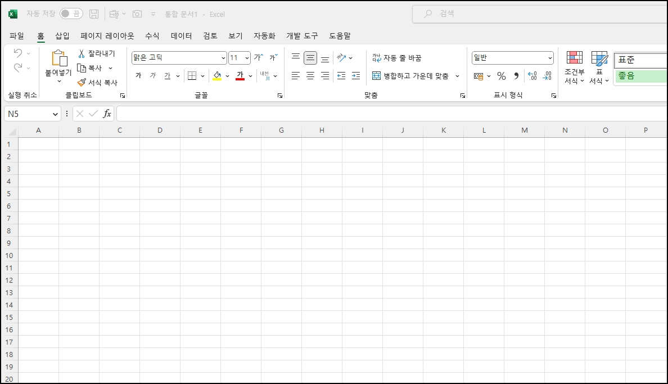The width and height of the screenshot is (668, 384).
Task: Click the increase decimal places icon
Action: click(532, 75)
